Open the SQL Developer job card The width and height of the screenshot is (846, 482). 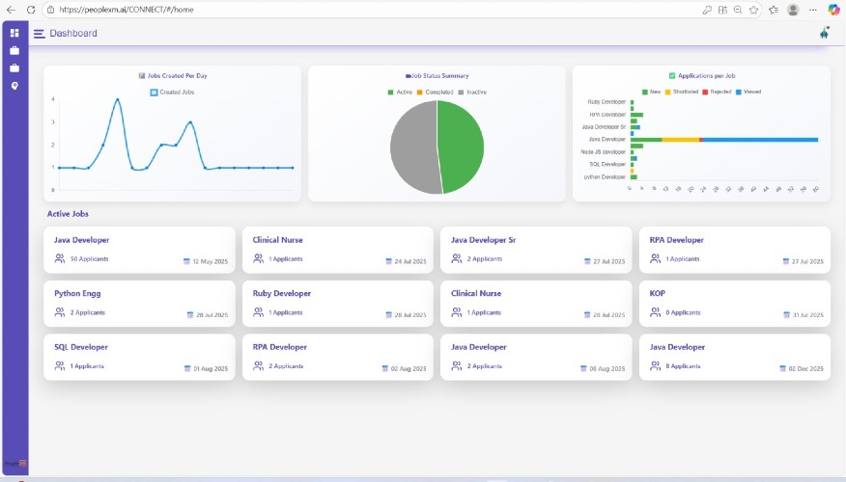click(x=138, y=356)
